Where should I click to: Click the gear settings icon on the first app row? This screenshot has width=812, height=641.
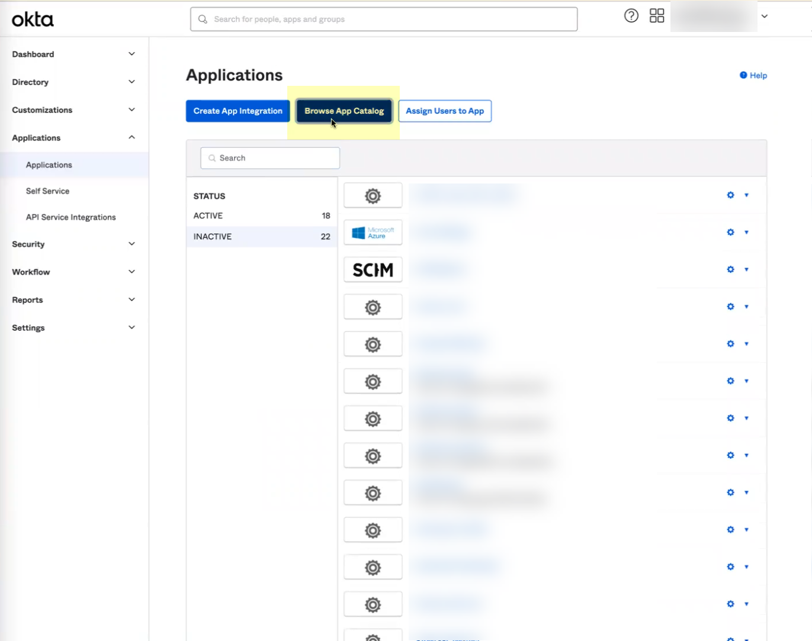730,195
